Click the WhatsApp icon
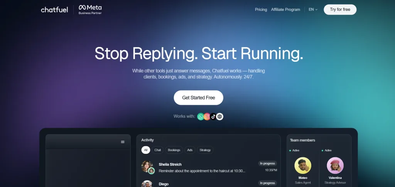This screenshot has height=187, width=395. pyautogui.click(x=201, y=116)
